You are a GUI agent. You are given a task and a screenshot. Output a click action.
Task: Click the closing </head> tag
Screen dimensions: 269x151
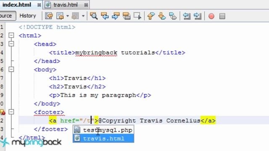pyautogui.click(x=47, y=61)
